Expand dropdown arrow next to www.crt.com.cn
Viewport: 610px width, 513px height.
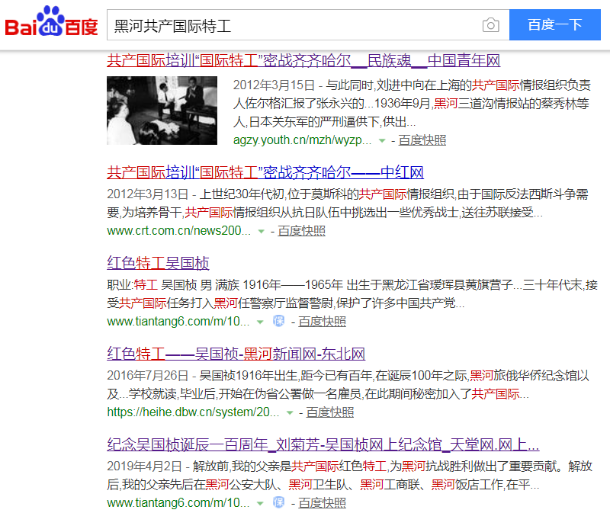pyautogui.click(x=261, y=231)
